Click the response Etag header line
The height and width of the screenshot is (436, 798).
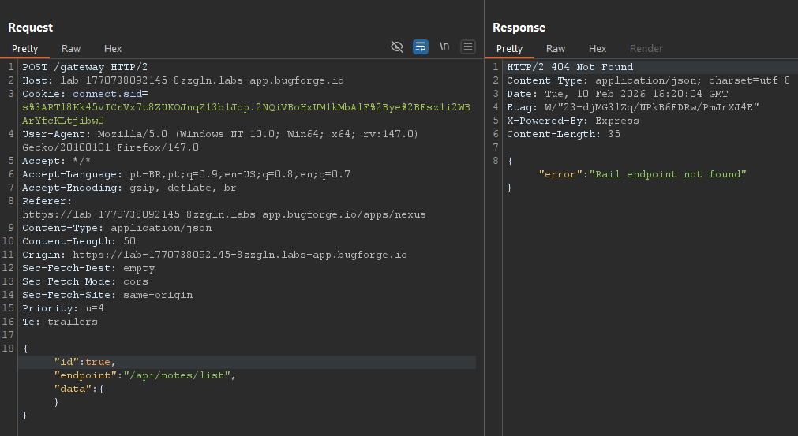633,107
